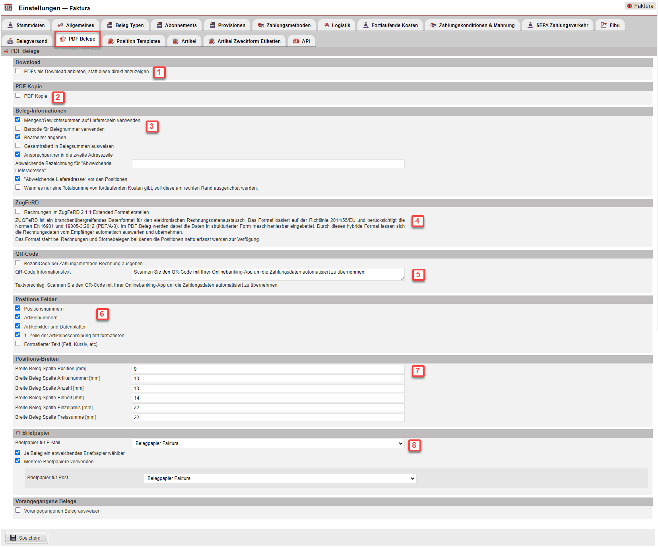Click the Breite Beleg Spalte Einzelpreis field
Viewport: 658px width, 548px height.
pyautogui.click(x=268, y=408)
